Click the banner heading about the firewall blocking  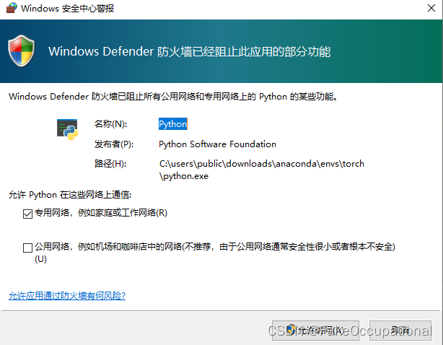190,52
